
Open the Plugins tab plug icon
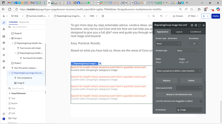pyautogui.click(x=4, y=55)
